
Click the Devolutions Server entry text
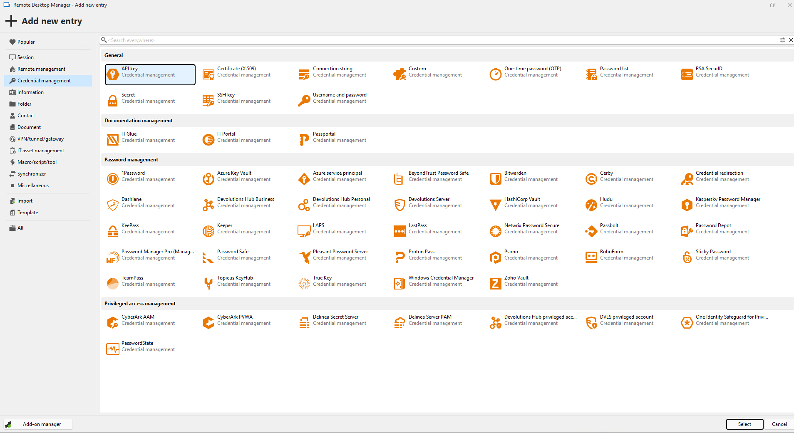click(x=429, y=199)
